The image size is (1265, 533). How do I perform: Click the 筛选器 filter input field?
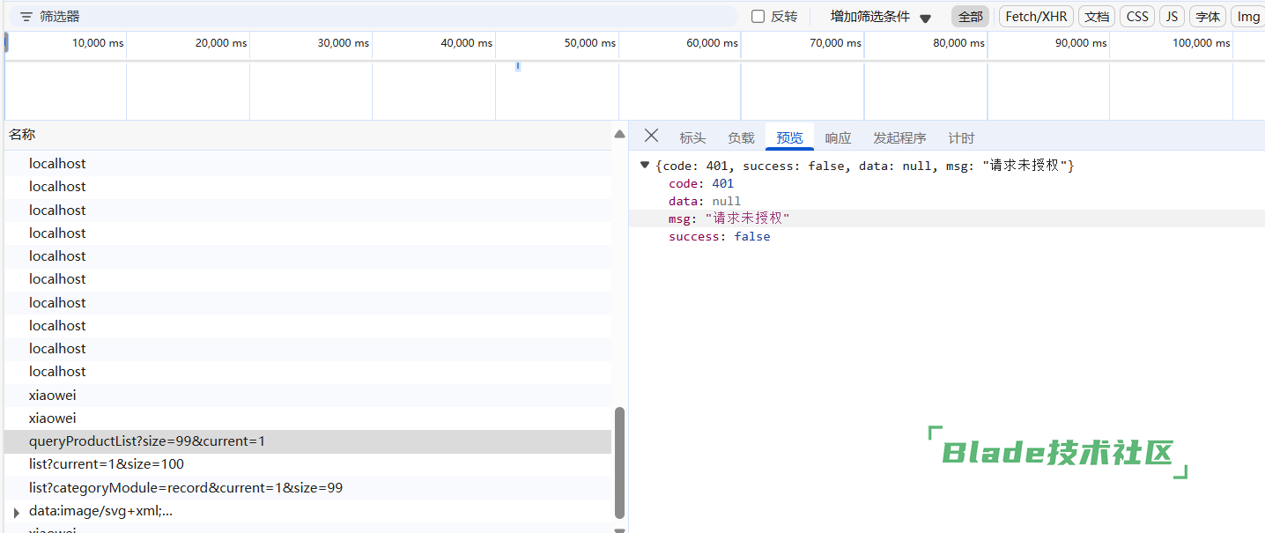379,17
